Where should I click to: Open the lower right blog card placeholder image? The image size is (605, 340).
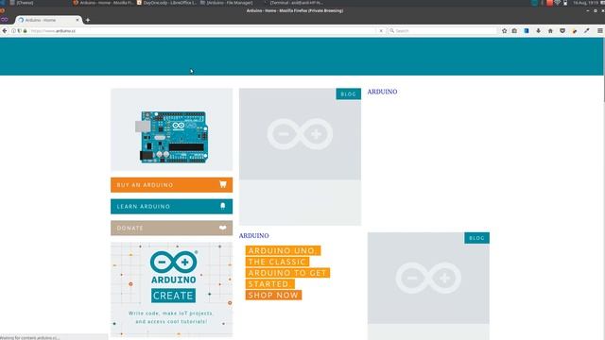[x=428, y=278]
